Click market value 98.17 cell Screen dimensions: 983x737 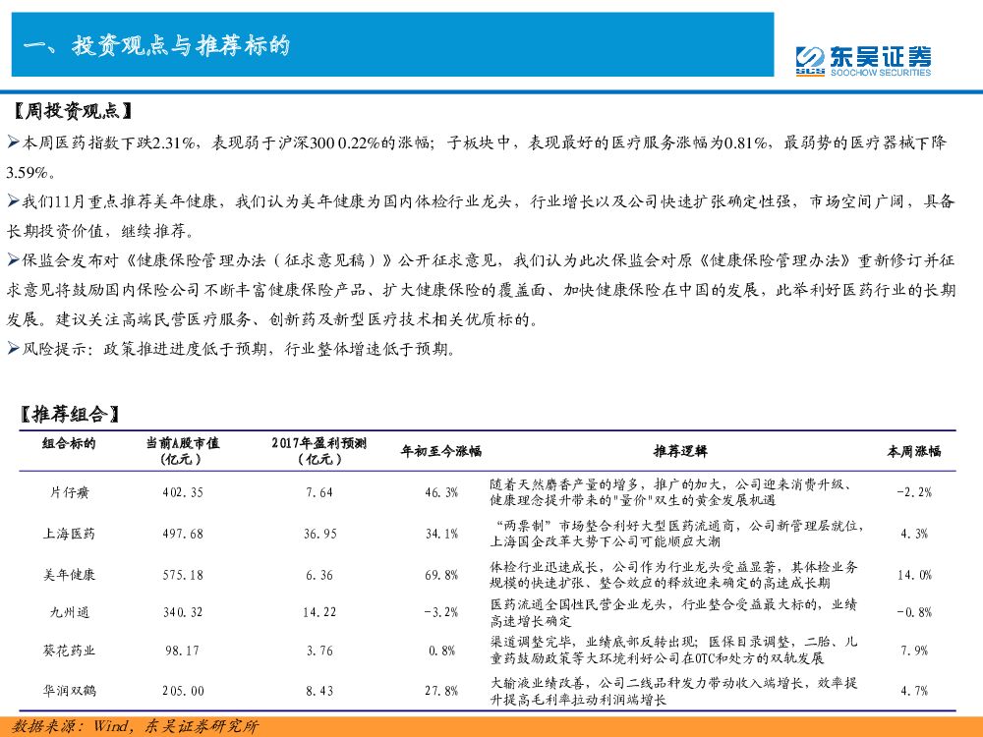pyautogui.click(x=183, y=652)
